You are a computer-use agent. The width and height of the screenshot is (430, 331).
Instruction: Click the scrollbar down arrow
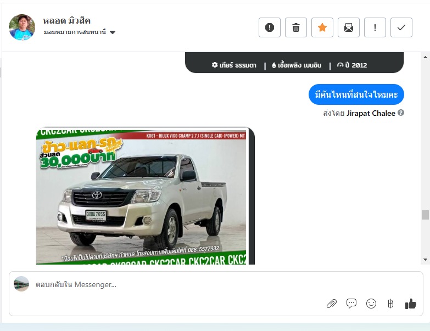point(425,260)
